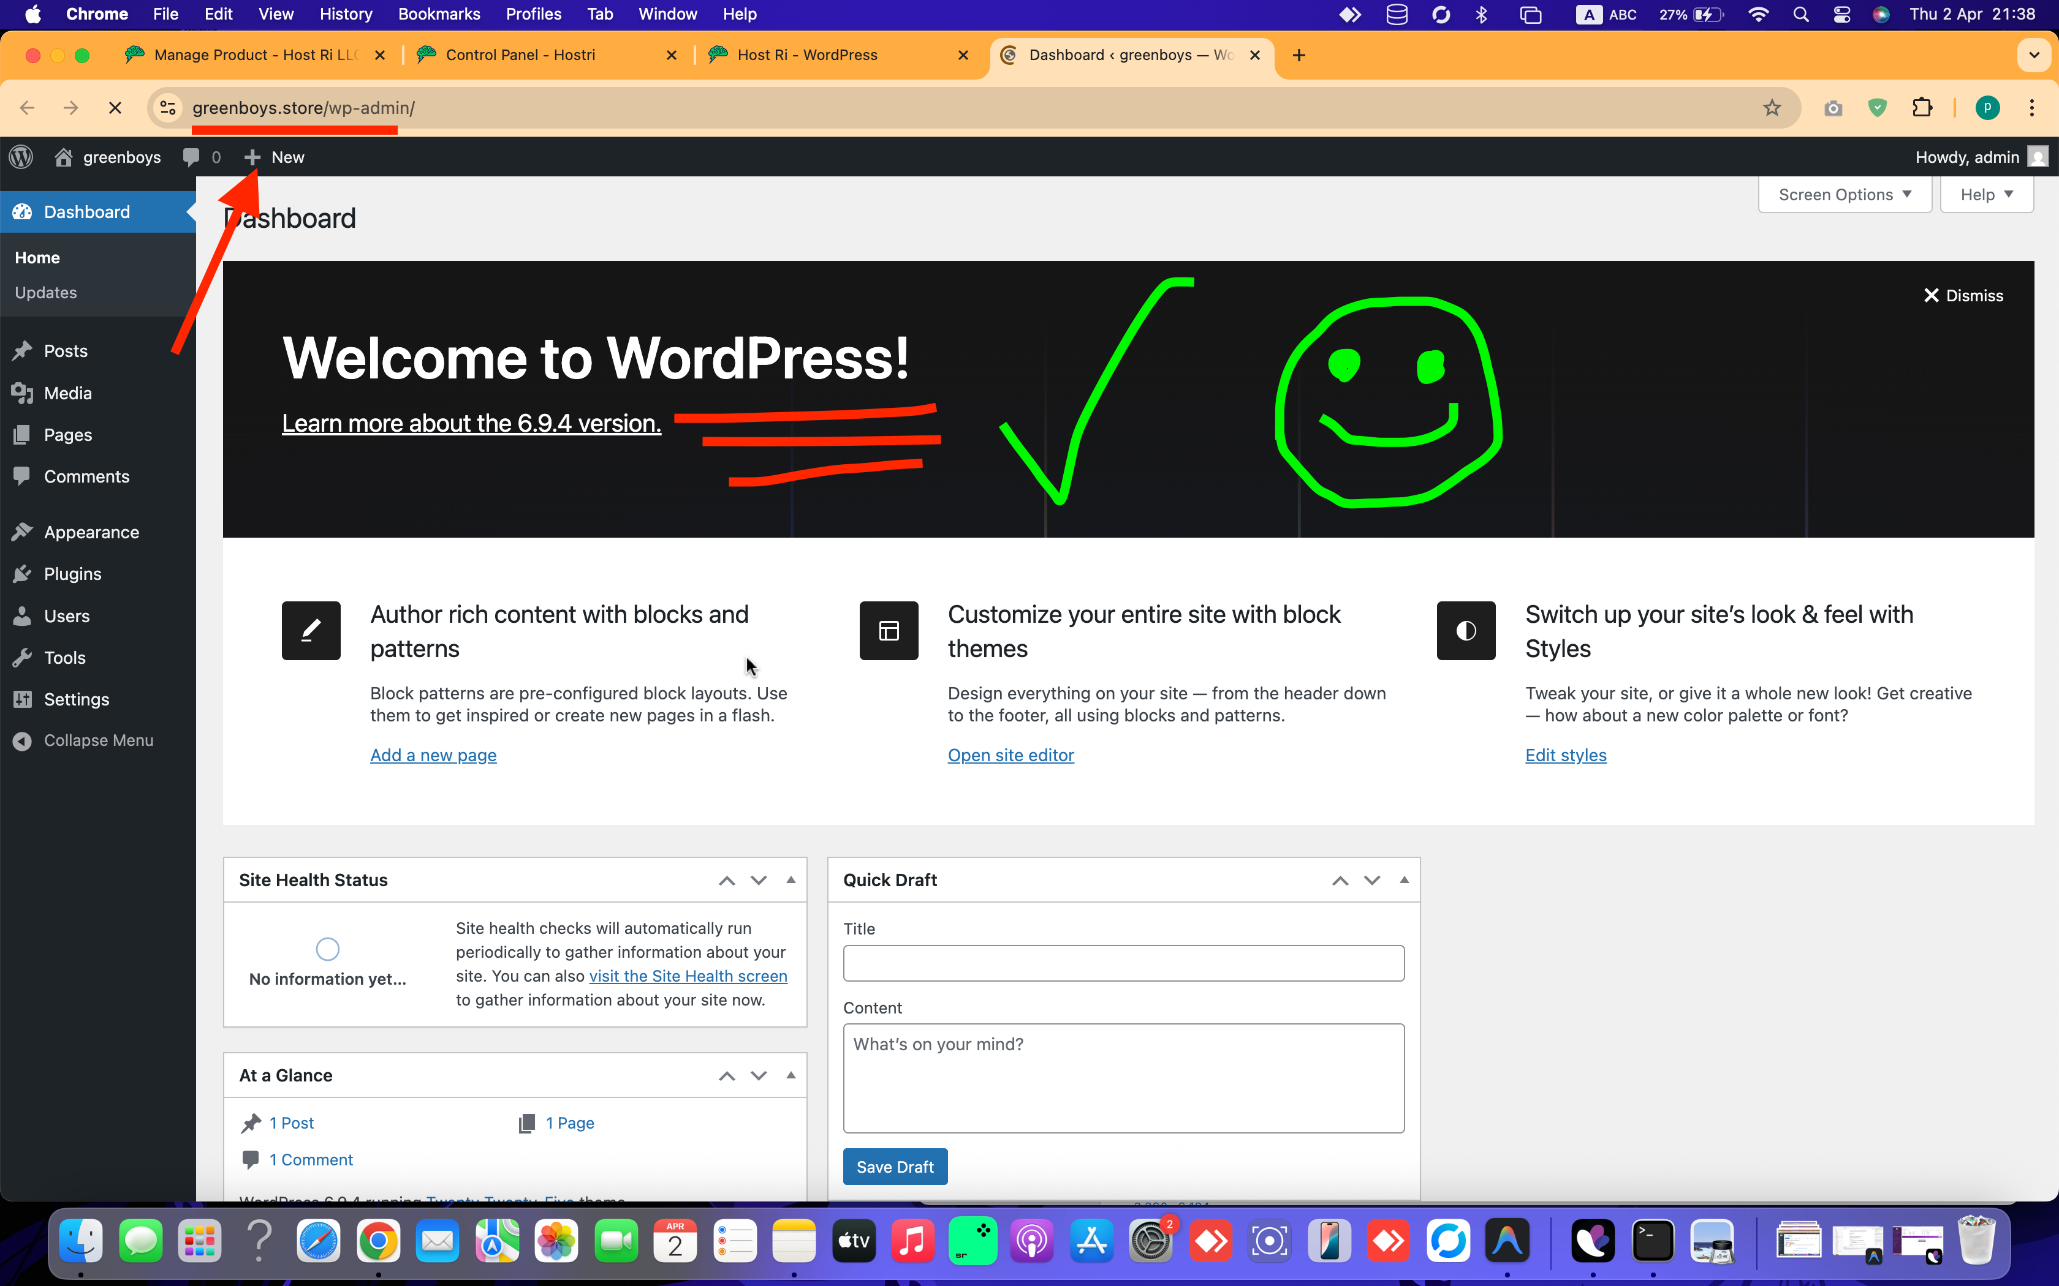This screenshot has height=1286, width=2059.
Task: Click the Save Draft button
Action: click(x=895, y=1167)
